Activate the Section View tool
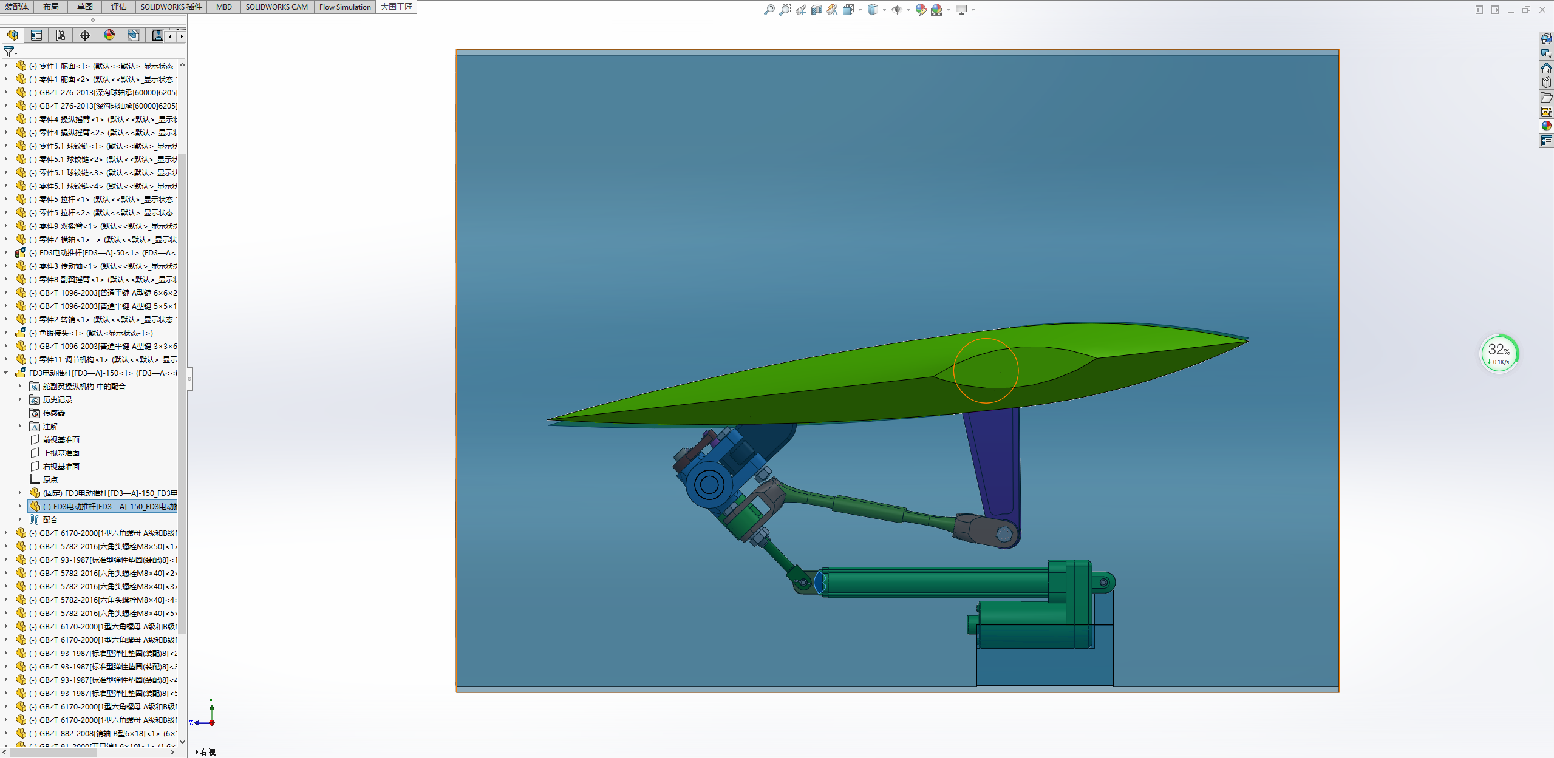The height and width of the screenshot is (758, 1554). click(x=817, y=10)
